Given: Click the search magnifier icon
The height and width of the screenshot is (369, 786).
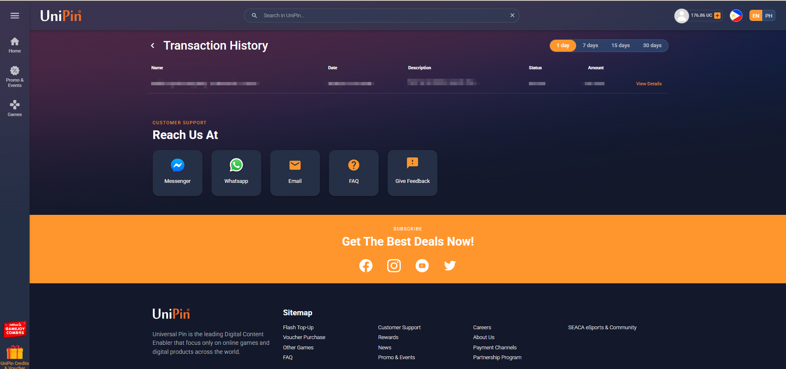Looking at the screenshot, I should point(254,16).
